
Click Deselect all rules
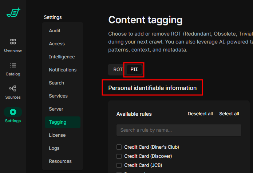(200, 114)
